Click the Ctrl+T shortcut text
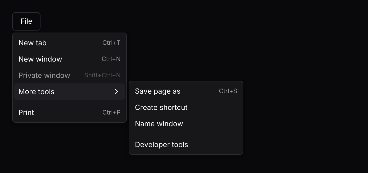Image resolution: width=368 pixels, height=173 pixels. tap(111, 43)
